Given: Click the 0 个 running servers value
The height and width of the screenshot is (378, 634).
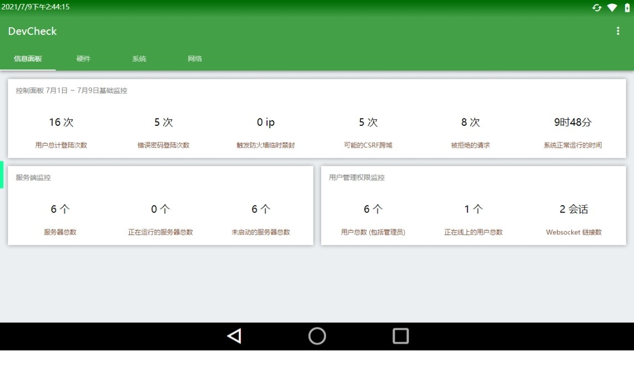Looking at the screenshot, I should pyautogui.click(x=160, y=209).
